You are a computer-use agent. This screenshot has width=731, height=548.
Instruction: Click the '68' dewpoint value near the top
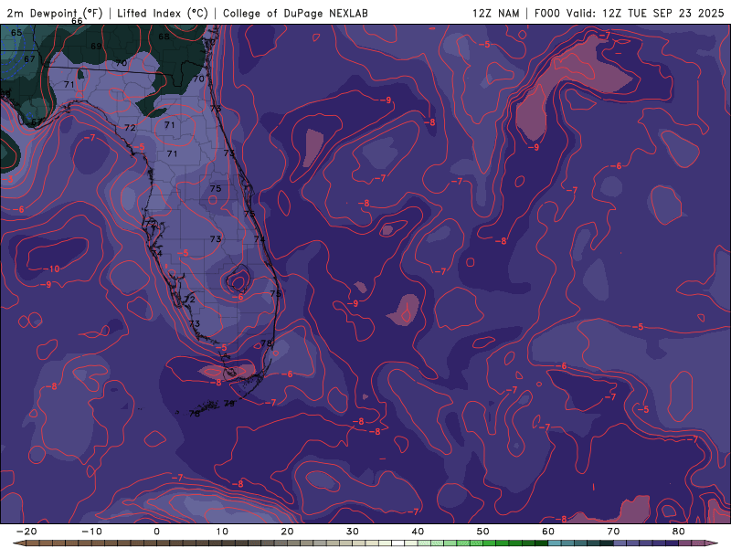point(164,37)
